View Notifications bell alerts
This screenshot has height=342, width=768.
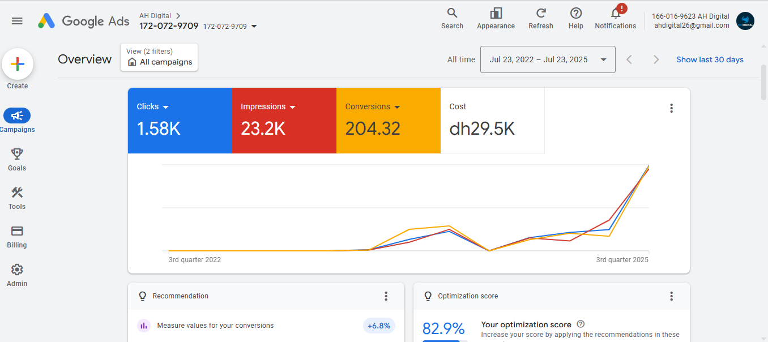pos(616,14)
